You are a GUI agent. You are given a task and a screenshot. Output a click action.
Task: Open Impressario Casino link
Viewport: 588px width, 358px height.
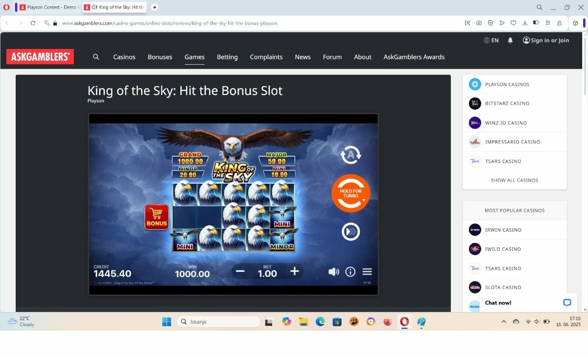[514, 142]
